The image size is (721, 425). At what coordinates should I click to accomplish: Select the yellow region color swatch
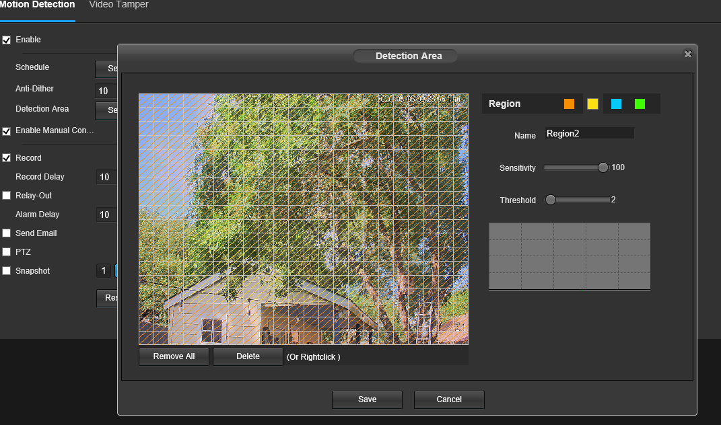coord(592,104)
